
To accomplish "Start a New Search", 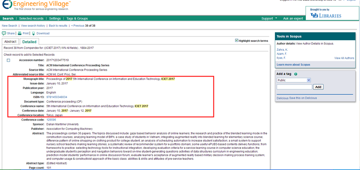I will click(x=9, y=26).
